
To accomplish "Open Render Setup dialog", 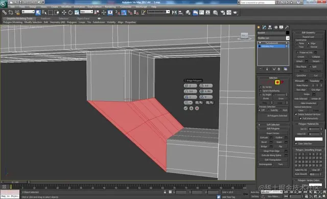I will [x=223, y=12].
